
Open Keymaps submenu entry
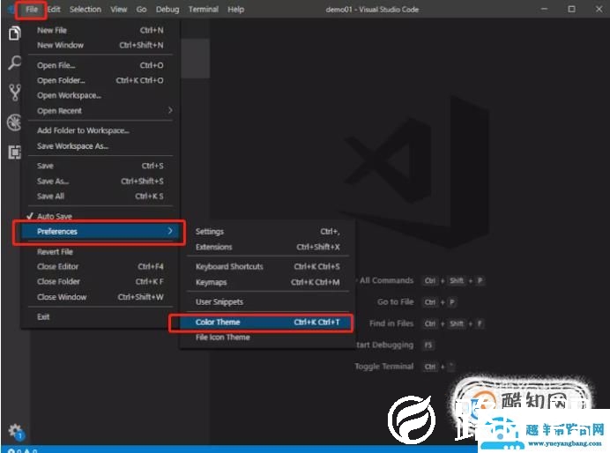[268, 282]
